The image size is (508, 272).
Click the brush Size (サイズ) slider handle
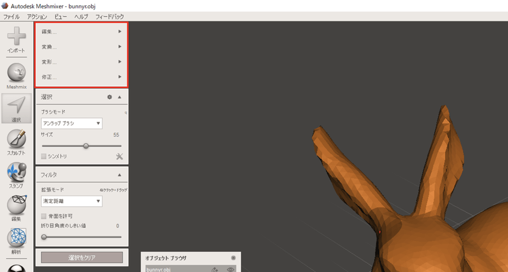(x=86, y=146)
